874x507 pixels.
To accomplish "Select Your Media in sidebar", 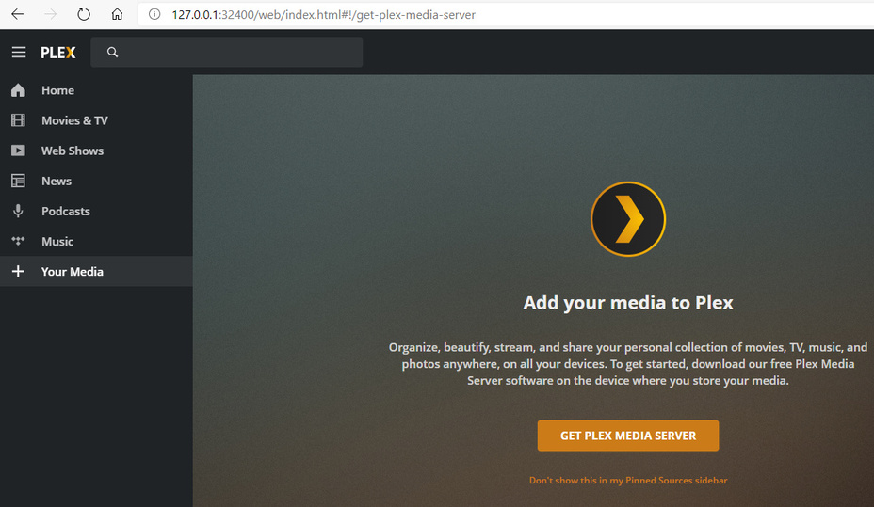I will coord(96,271).
